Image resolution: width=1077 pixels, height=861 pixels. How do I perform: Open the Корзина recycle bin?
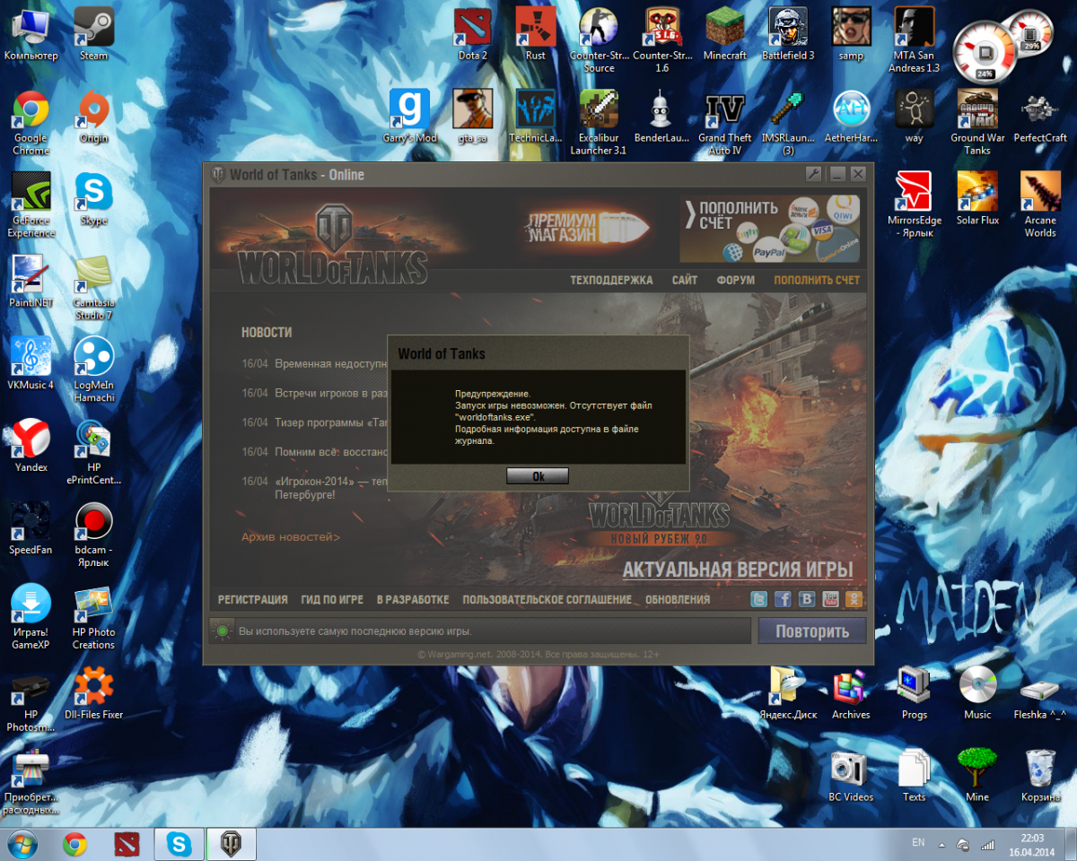(1040, 776)
